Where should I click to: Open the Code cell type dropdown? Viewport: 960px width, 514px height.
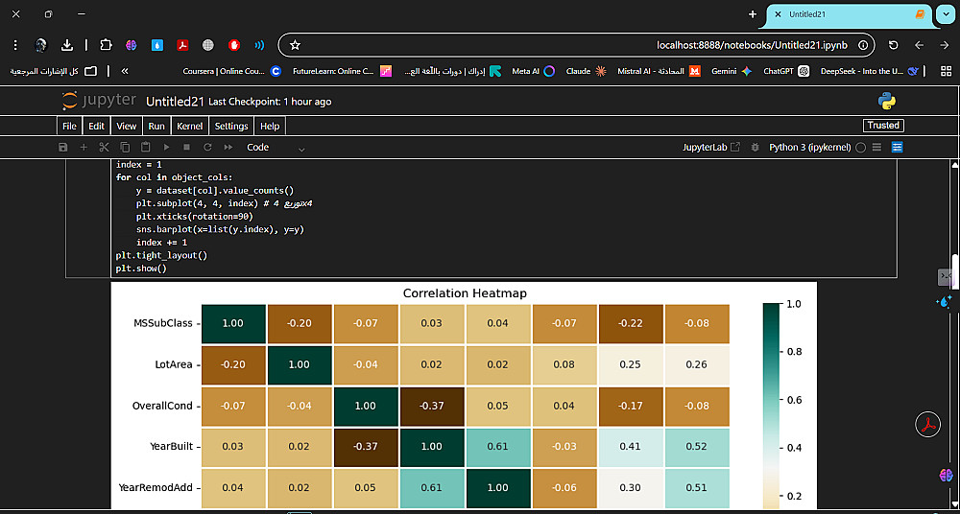276,148
